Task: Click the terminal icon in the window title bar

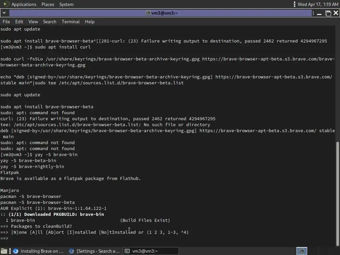Action: [148, 13]
